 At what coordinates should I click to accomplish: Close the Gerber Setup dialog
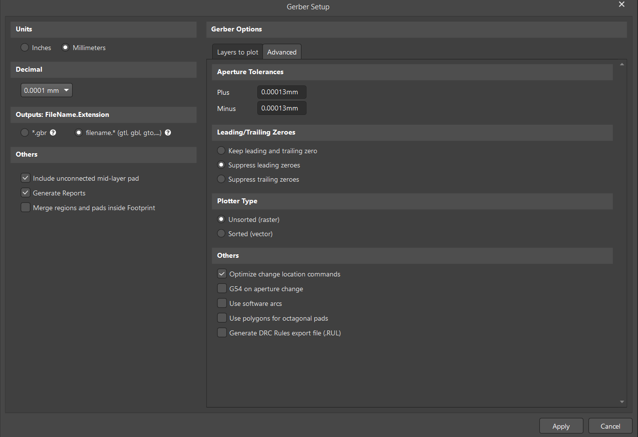(x=622, y=4)
